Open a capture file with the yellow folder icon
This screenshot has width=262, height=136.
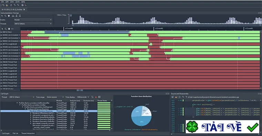[x=7, y=5]
